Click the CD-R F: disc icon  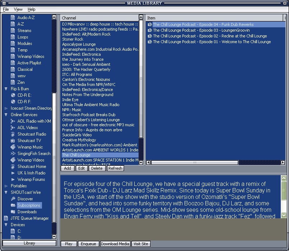coord(13,102)
